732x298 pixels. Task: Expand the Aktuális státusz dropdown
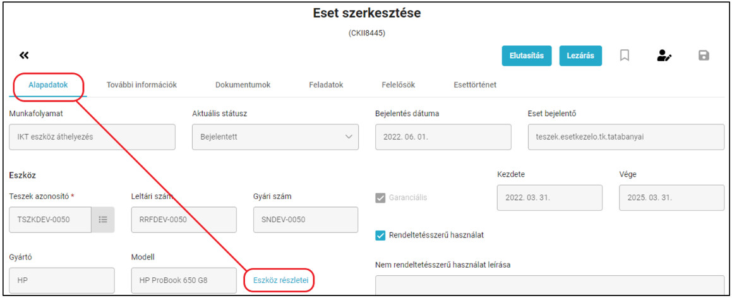coord(275,137)
